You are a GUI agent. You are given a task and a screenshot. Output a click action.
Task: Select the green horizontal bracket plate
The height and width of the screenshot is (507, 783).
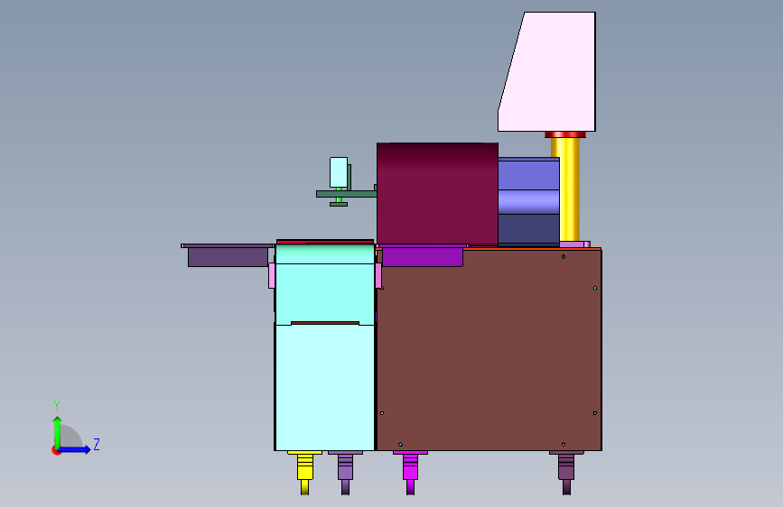346,194
